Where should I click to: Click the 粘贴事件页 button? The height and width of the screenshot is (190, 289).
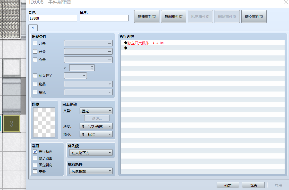pyautogui.click(x=200, y=16)
